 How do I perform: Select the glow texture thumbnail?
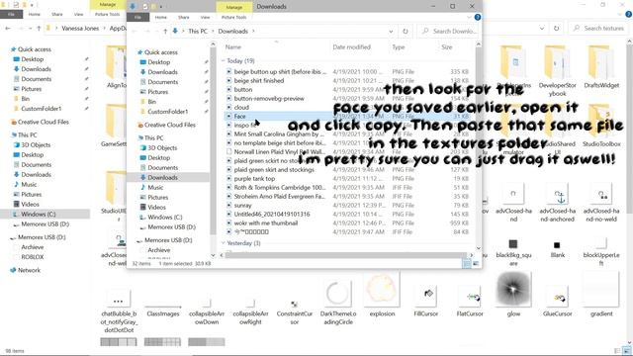(513, 295)
